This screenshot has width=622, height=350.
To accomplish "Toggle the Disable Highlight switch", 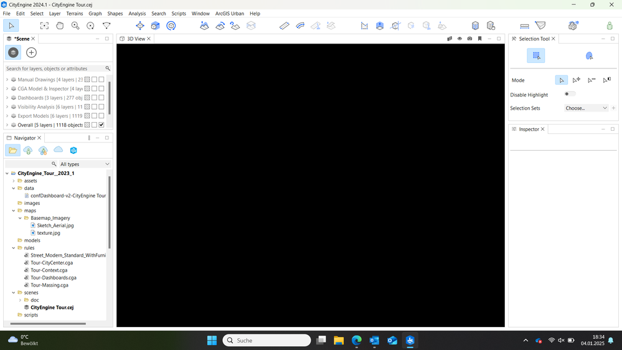I will (x=570, y=94).
